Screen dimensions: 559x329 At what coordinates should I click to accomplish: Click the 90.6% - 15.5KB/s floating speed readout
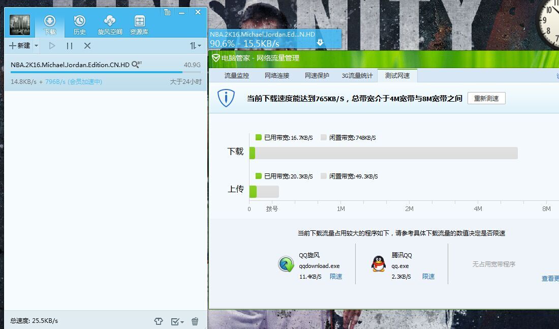[x=244, y=44]
